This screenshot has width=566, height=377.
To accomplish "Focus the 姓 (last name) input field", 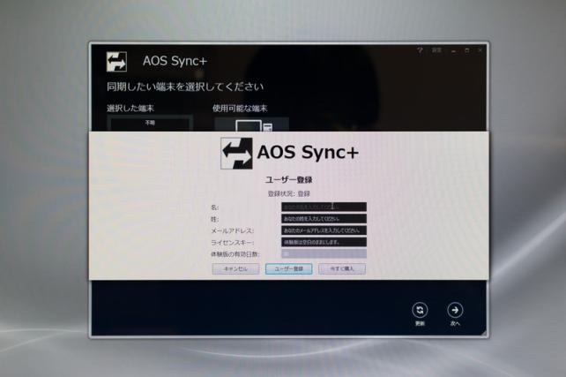I will [x=324, y=219].
